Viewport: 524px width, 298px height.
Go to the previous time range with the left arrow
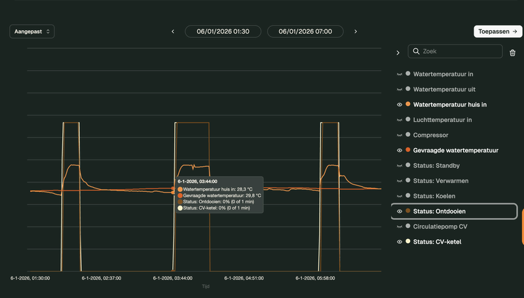coord(173,31)
